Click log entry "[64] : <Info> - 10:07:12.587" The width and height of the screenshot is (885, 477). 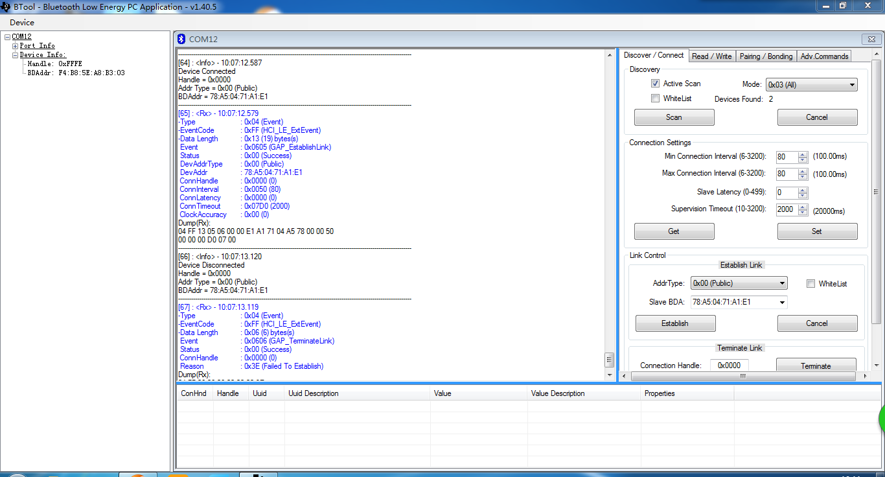tap(220, 63)
